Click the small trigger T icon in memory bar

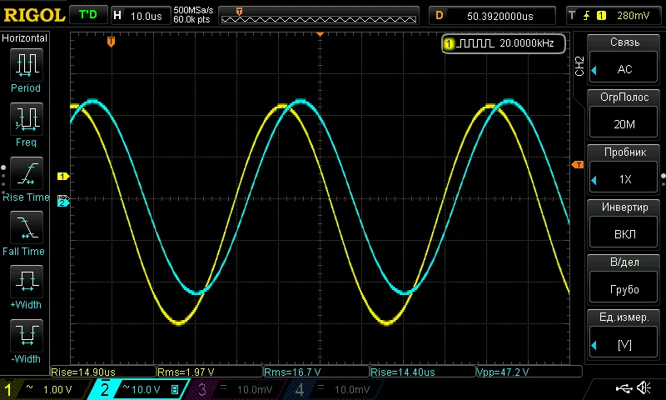239,11
